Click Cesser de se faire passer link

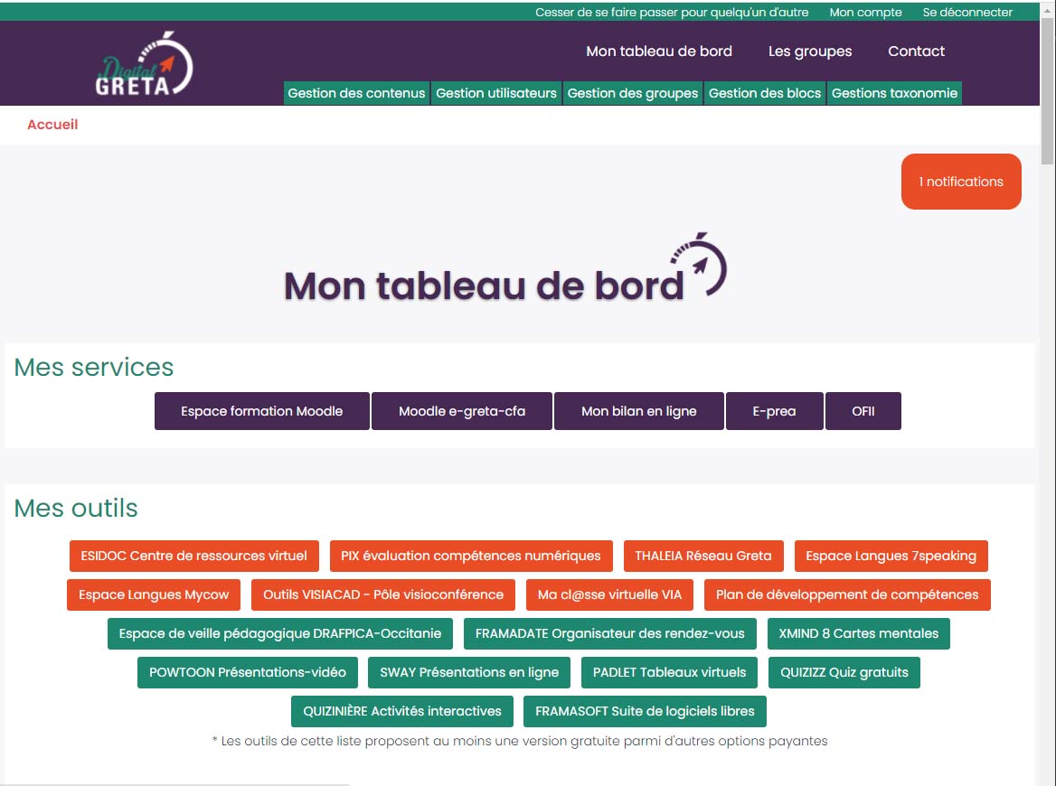pyautogui.click(x=672, y=12)
